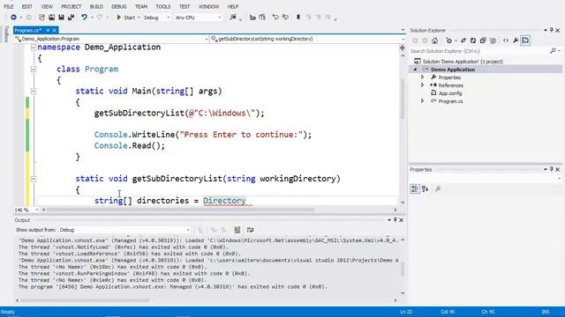
Task: Open the EDIT menu
Action: click(x=27, y=6)
